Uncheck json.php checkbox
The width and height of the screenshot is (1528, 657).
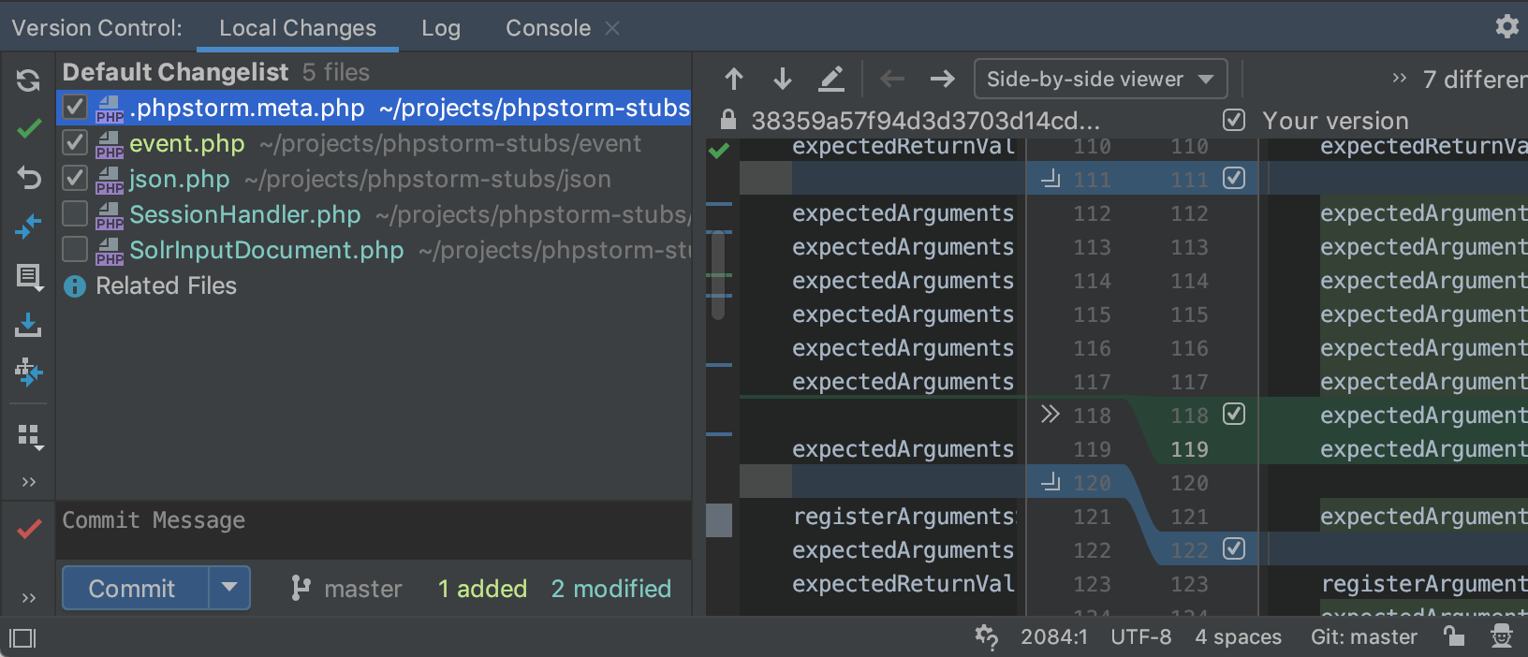(x=75, y=178)
